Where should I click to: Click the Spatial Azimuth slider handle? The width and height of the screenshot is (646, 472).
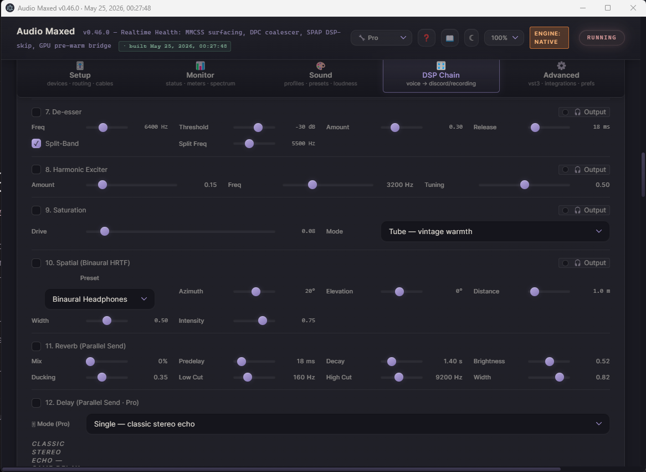pos(256,292)
